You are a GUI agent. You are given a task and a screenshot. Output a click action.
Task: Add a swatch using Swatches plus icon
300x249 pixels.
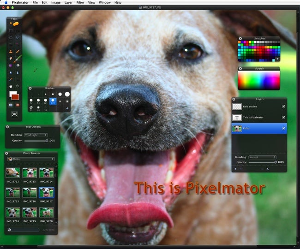point(277,59)
